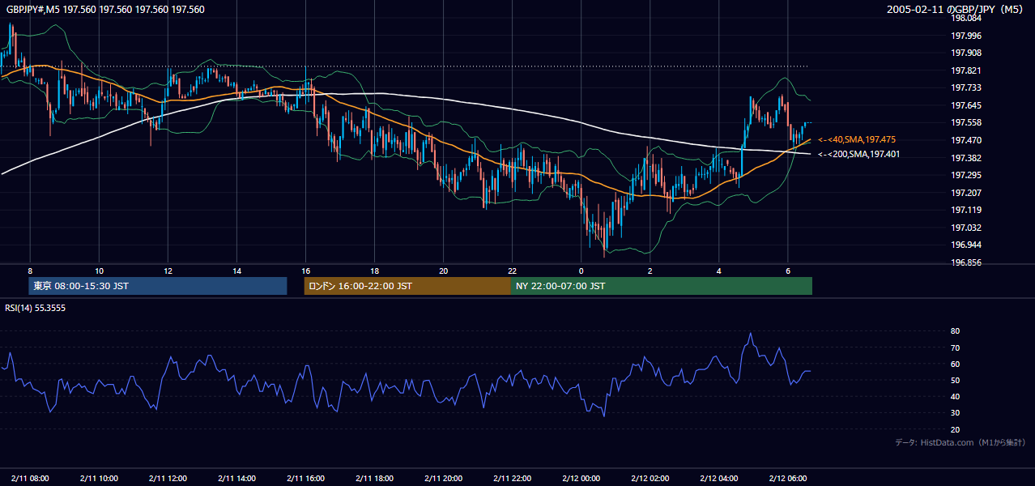Click the 196.856 price axis label
Screen dimensions: 1035x486
pyautogui.click(x=965, y=262)
